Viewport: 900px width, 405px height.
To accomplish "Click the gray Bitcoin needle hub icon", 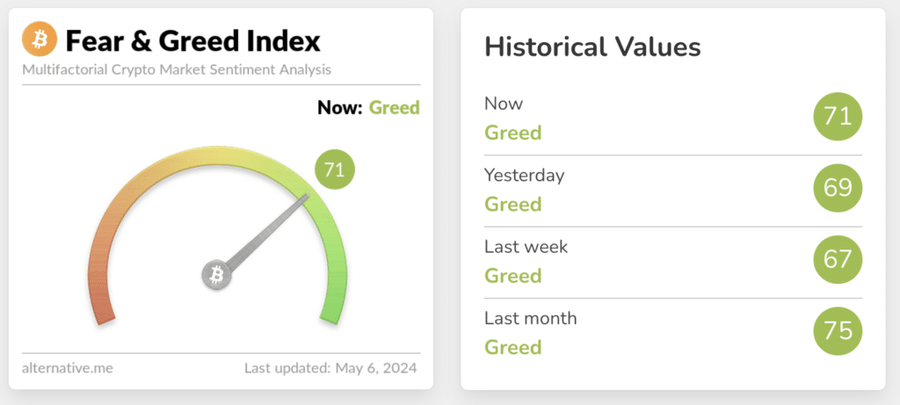I will [x=216, y=275].
